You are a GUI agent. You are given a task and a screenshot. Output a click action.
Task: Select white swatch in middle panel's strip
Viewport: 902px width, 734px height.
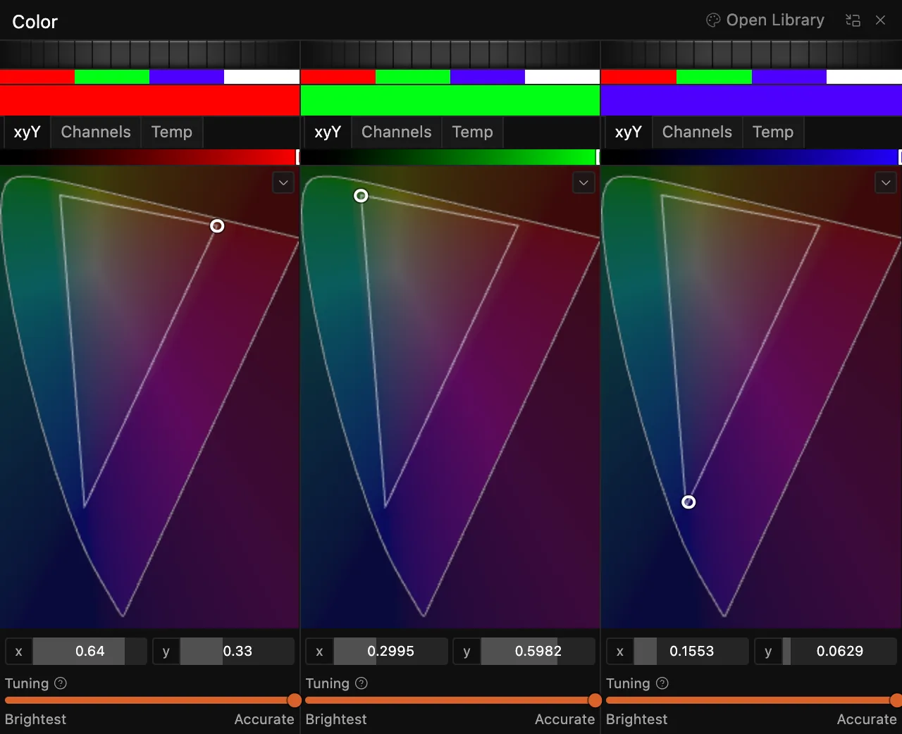(562, 77)
